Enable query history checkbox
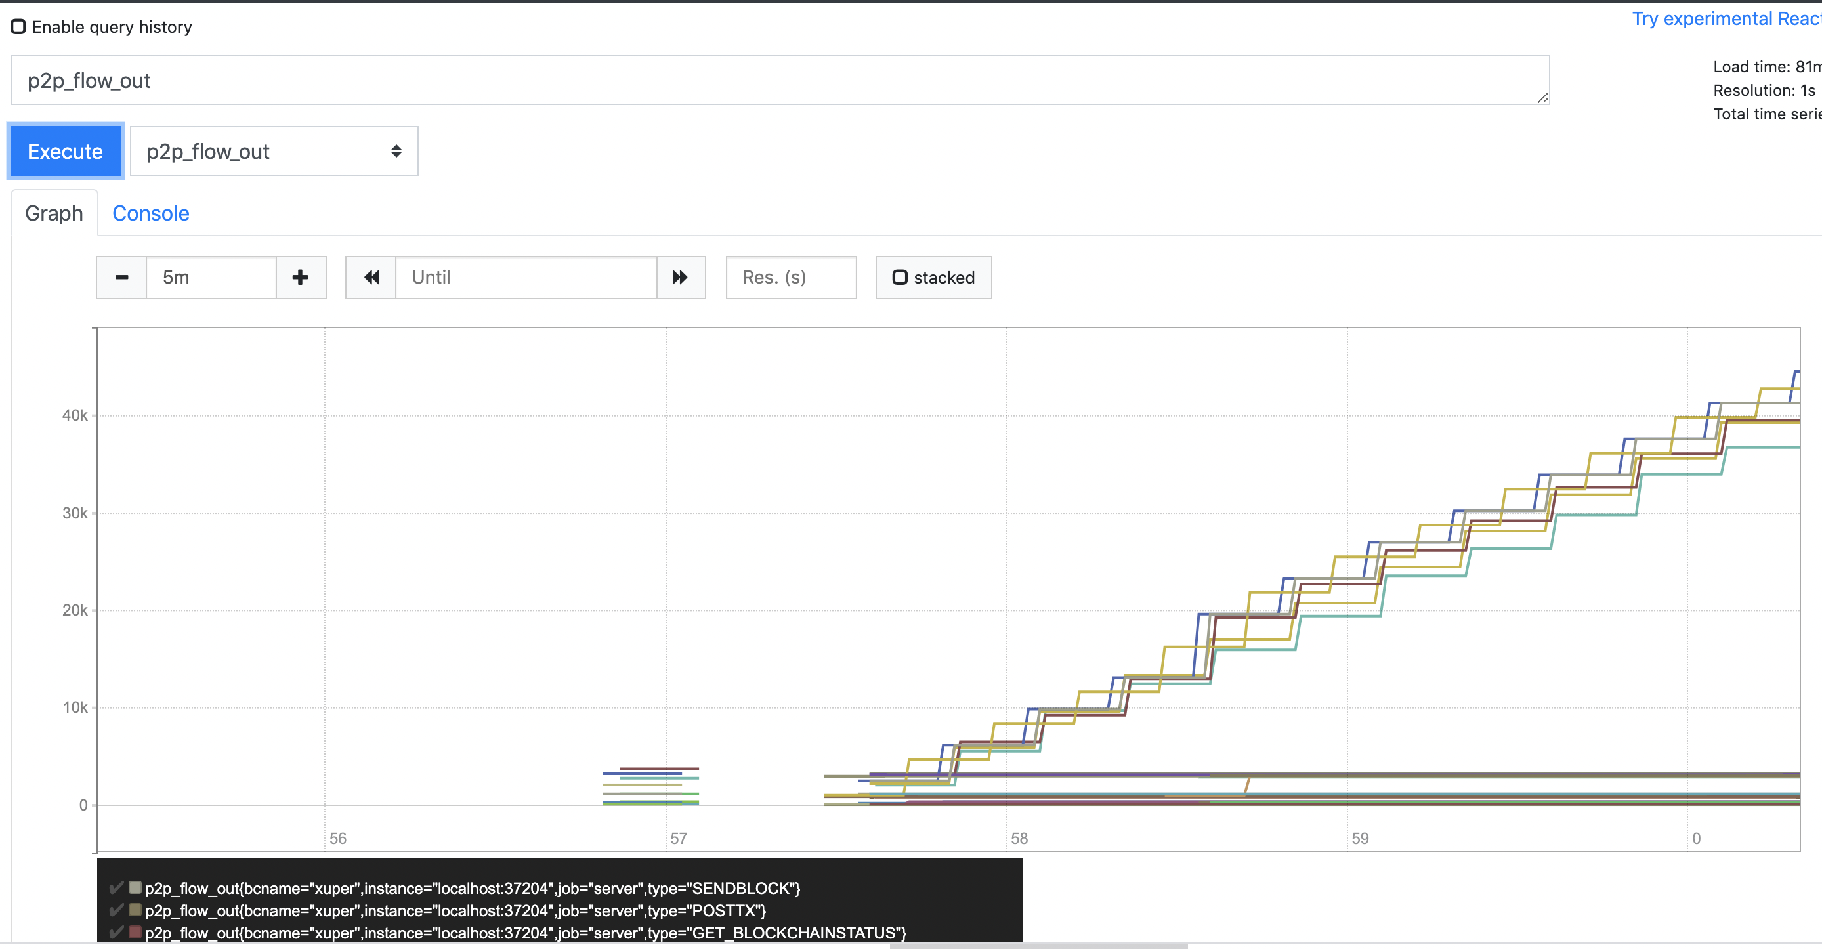1822x949 pixels. [x=18, y=27]
